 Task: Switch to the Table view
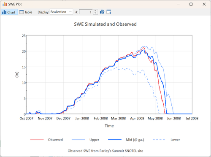click(26, 12)
